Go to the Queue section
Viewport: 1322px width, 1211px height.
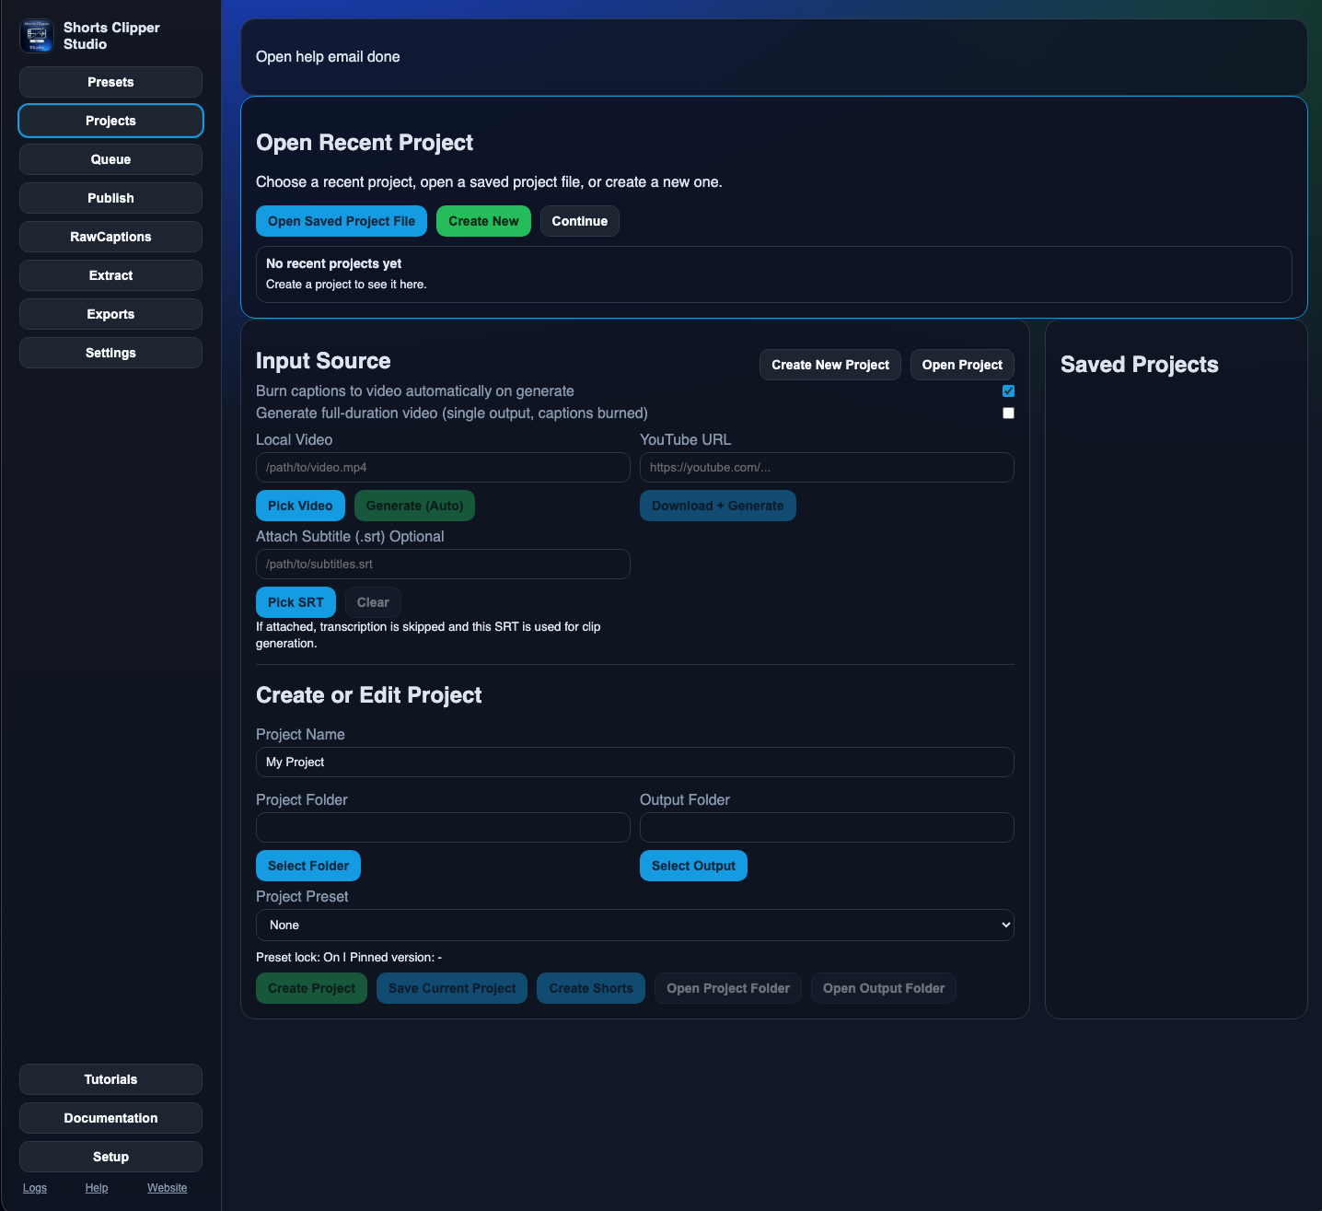click(110, 159)
